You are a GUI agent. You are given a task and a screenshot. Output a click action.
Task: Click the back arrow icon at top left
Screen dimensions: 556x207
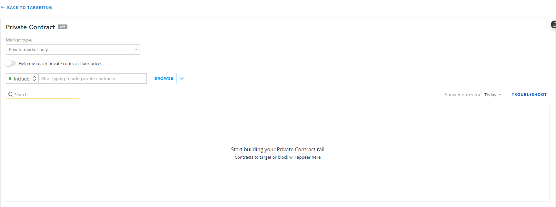[x=3, y=7]
